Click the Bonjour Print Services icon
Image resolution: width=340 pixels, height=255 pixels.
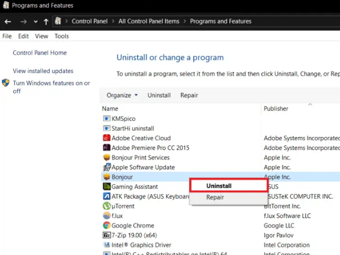[x=107, y=157]
